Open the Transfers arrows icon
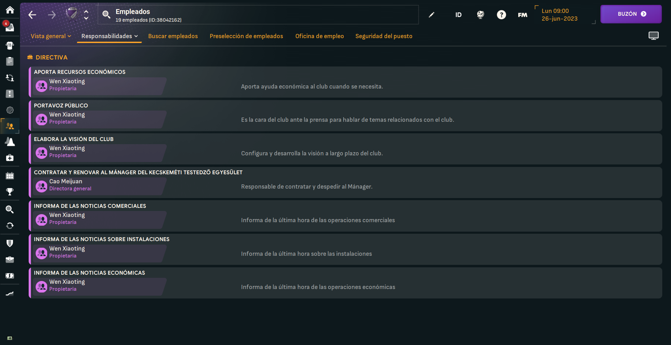Viewport: 671px width, 345px height. tap(10, 226)
